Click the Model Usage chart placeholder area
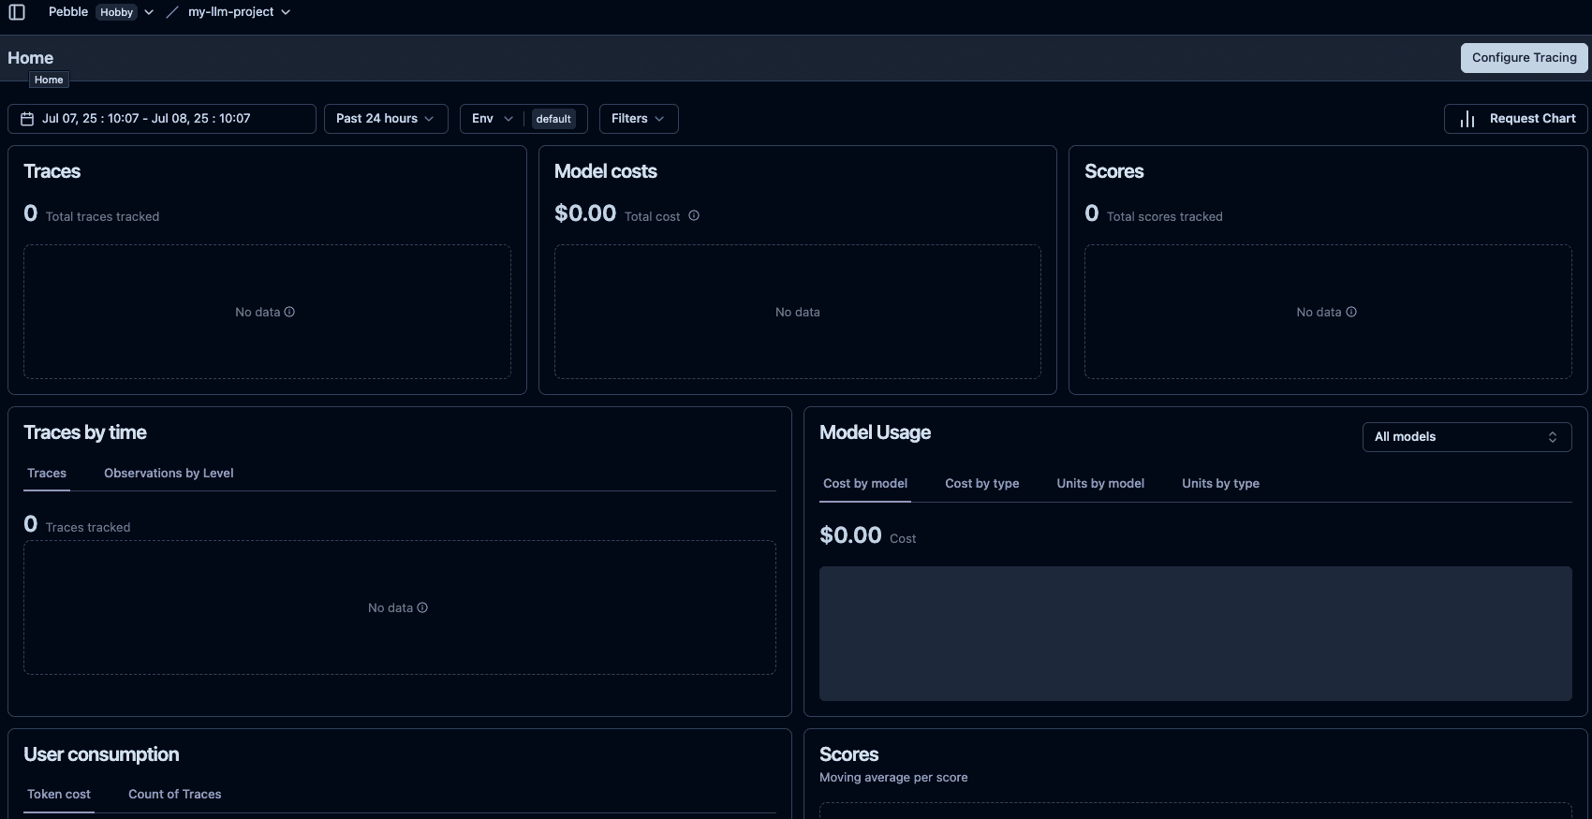Screen dimensions: 1592x819 (1196, 634)
